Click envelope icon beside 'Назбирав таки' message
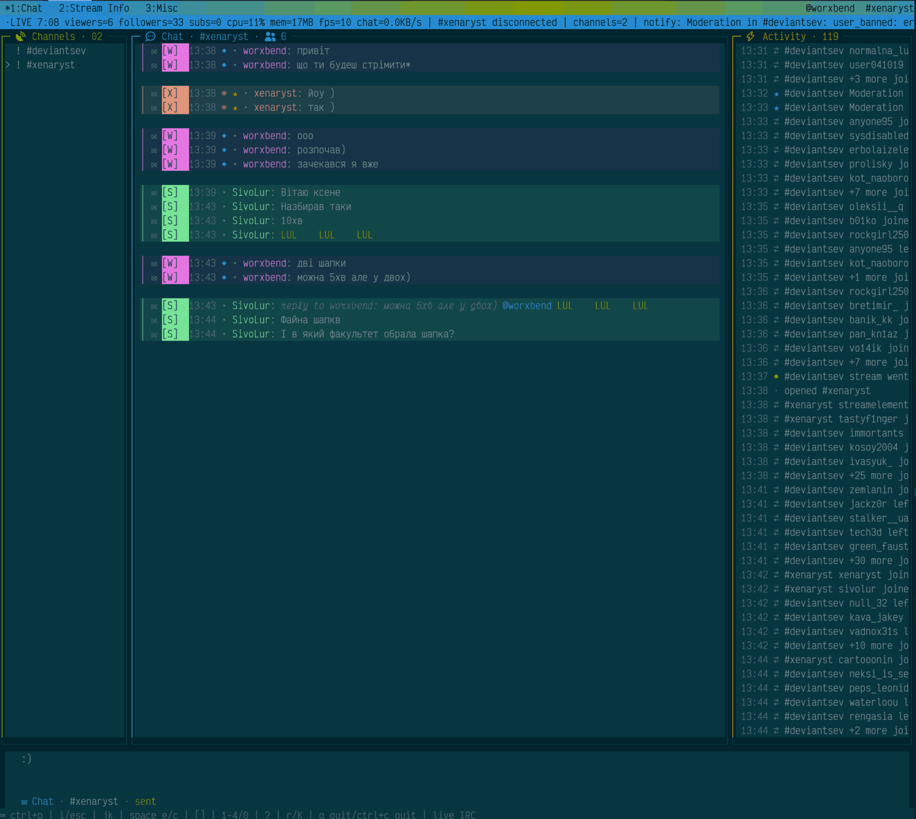Image resolution: width=916 pixels, height=819 pixels. coord(154,207)
